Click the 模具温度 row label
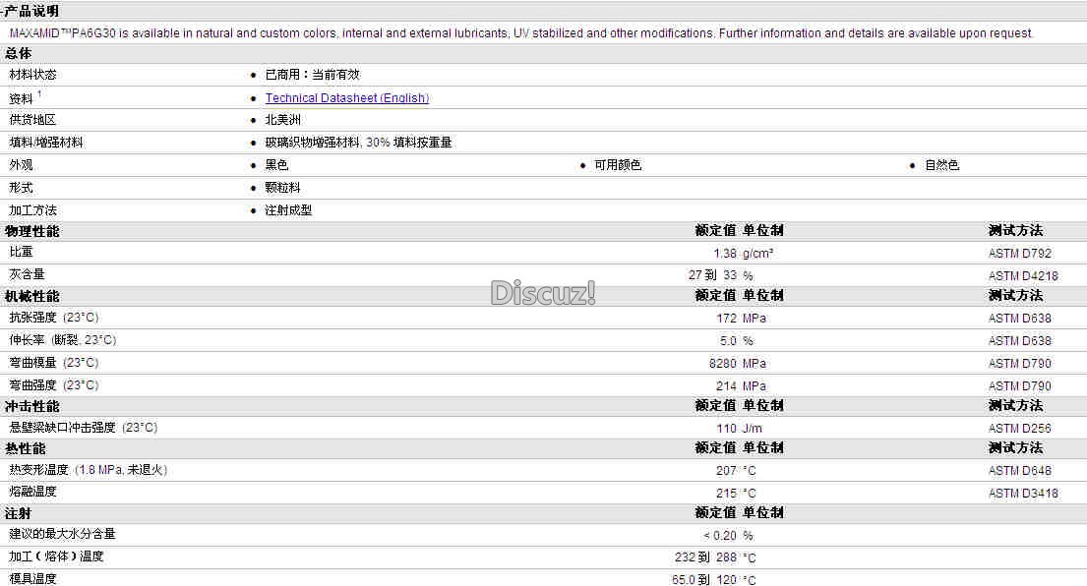The image size is (1087, 586). click(x=32, y=578)
